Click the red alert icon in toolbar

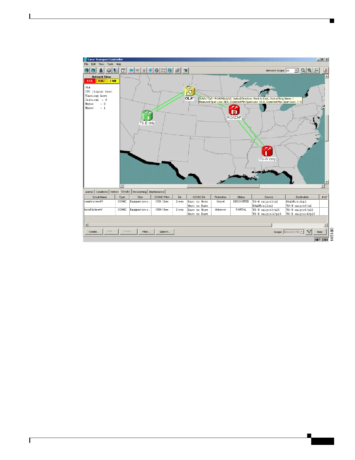[x=325, y=70]
